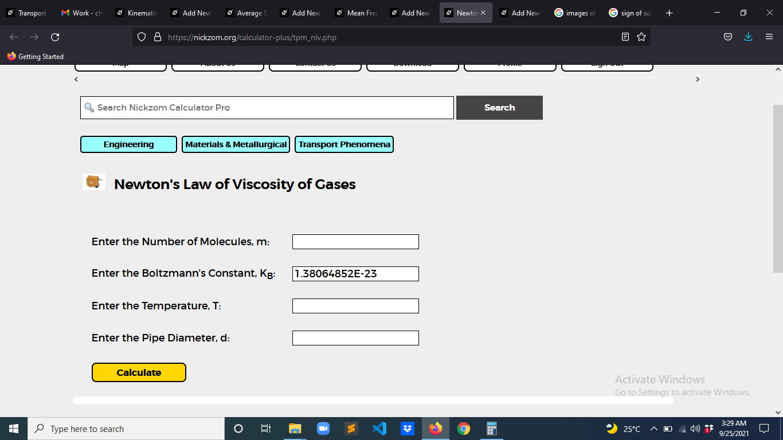Show hidden system tray icons
Image resolution: width=783 pixels, height=440 pixels.
653,429
